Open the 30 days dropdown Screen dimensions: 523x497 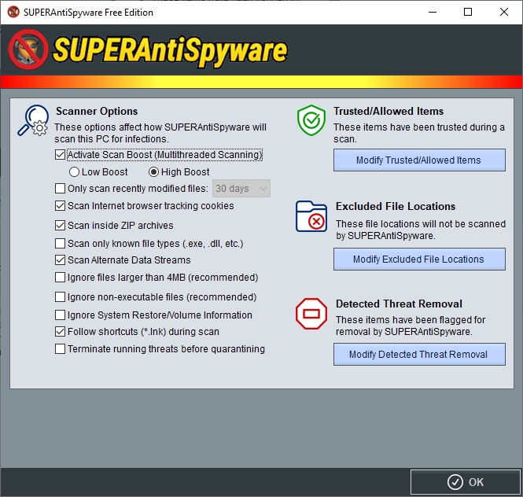coord(241,189)
